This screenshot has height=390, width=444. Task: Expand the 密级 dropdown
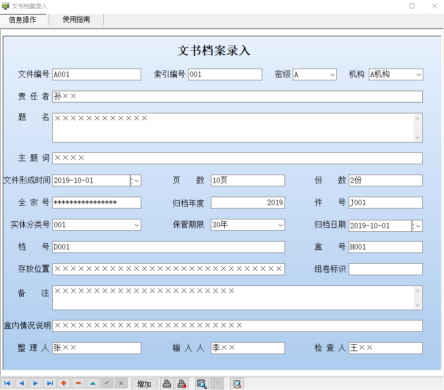tap(332, 74)
